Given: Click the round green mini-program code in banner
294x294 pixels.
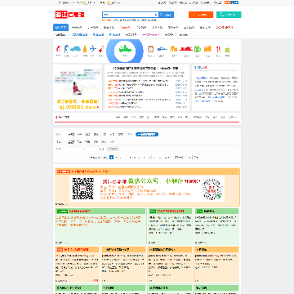Looking at the screenshot, I should [212, 189].
